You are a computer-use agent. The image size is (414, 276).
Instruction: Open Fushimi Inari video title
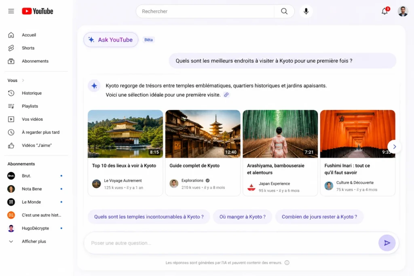pyautogui.click(x=347, y=169)
